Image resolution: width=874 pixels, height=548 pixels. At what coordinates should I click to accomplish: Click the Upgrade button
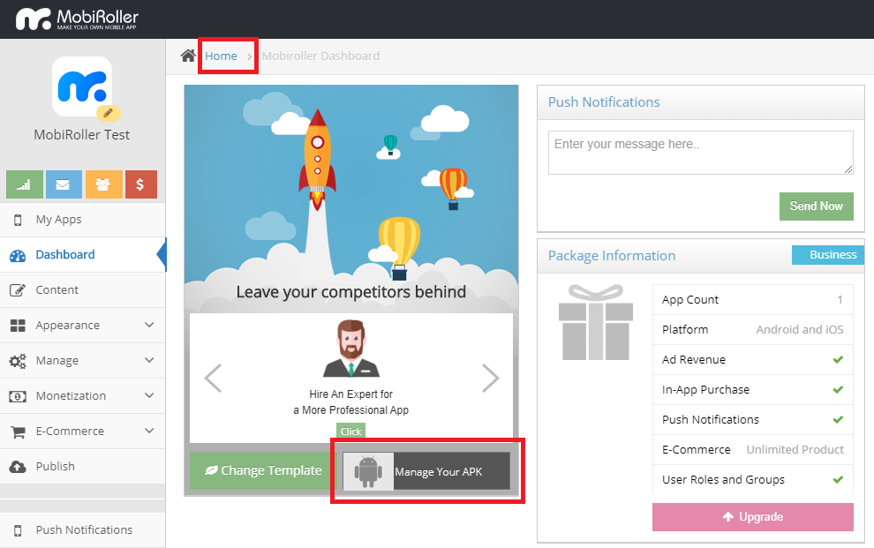[x=752, y=517]
